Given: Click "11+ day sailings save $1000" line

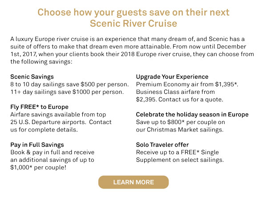Looking at the screenshot, I should 67,92.
